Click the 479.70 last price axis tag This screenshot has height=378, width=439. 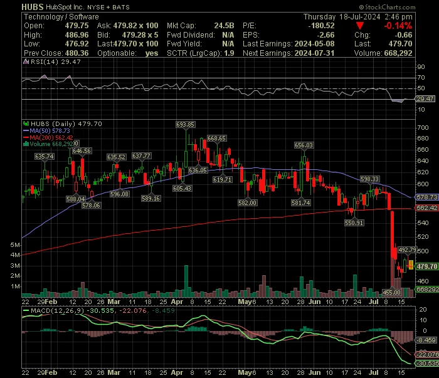pos(426,266)
